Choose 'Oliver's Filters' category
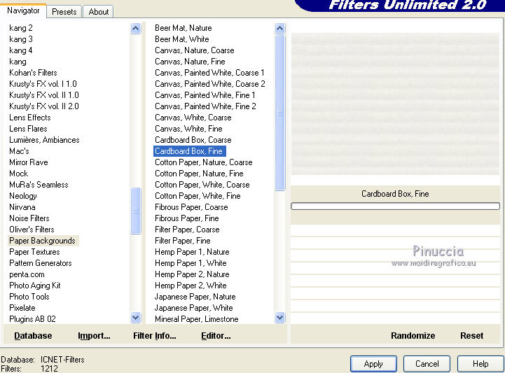505x373 pixels. pyautogui.click(x=32, y=230)
